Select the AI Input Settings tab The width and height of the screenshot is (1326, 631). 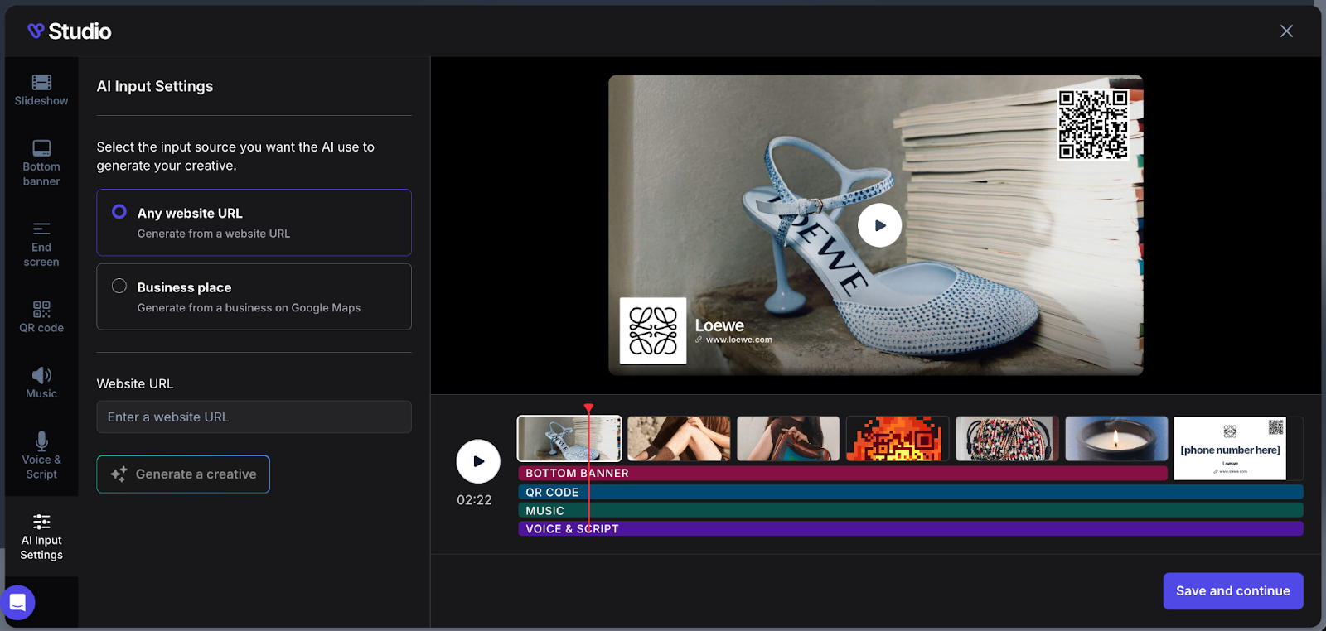click(x=41, y=537)
